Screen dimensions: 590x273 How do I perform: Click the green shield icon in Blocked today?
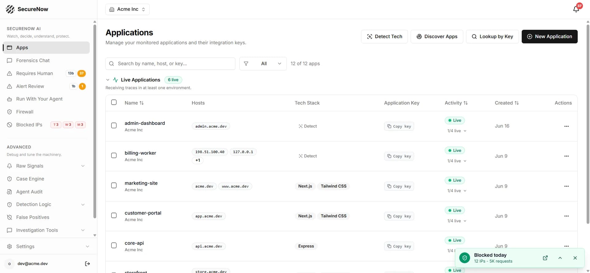coord(465,258)
